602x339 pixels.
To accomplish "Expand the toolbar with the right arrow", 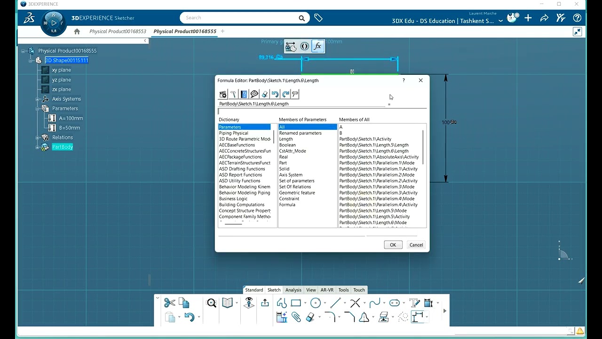I will coord(444,311).
